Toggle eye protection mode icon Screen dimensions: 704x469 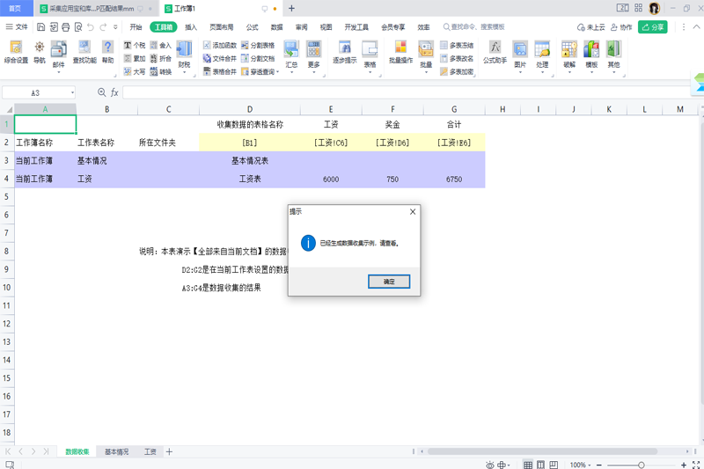pos(490,465)
